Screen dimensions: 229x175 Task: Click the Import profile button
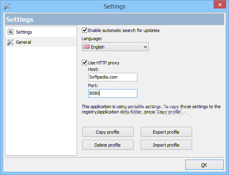[166, 145]
